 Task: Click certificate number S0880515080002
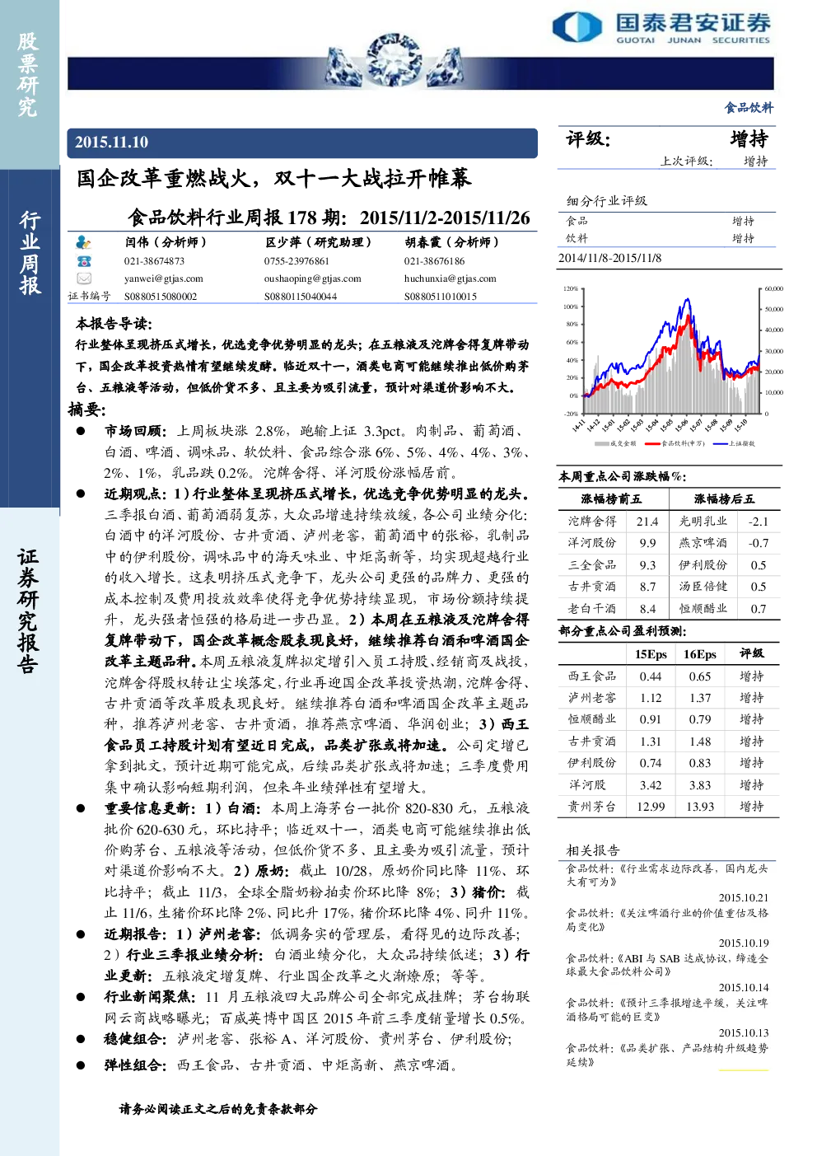coord(161,296)
